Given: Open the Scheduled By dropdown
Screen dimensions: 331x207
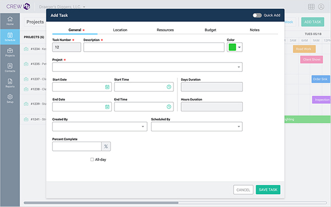Looking at the screenshot, I should pos(197,127).
